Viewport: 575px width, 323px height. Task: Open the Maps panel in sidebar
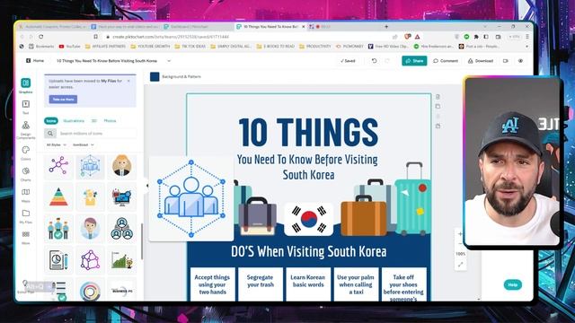coord(26,195)
